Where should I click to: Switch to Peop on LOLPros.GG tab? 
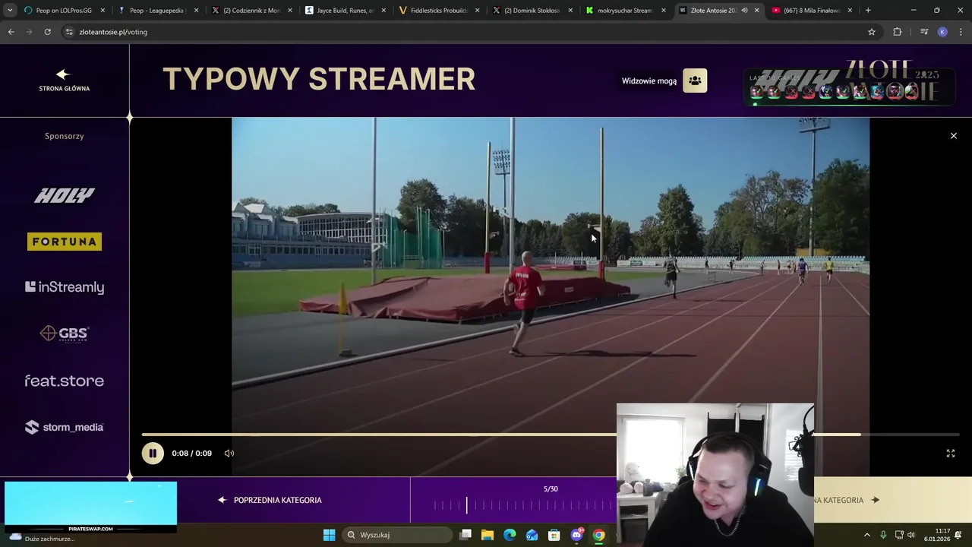coord(65,11)
